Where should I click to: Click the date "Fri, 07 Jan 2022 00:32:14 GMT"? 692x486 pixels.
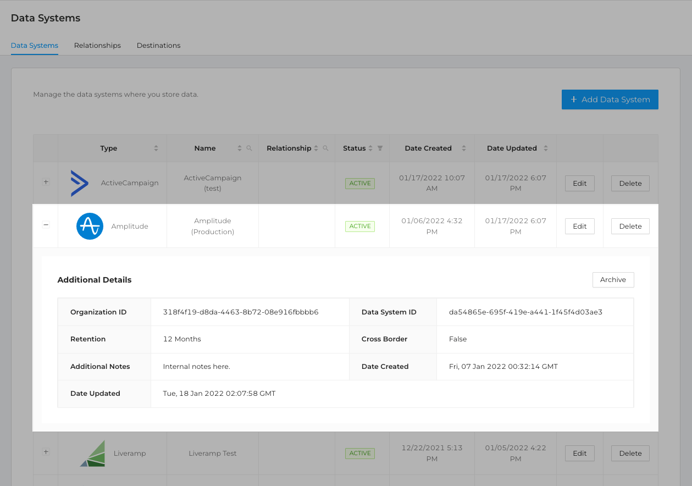[503, 367]
